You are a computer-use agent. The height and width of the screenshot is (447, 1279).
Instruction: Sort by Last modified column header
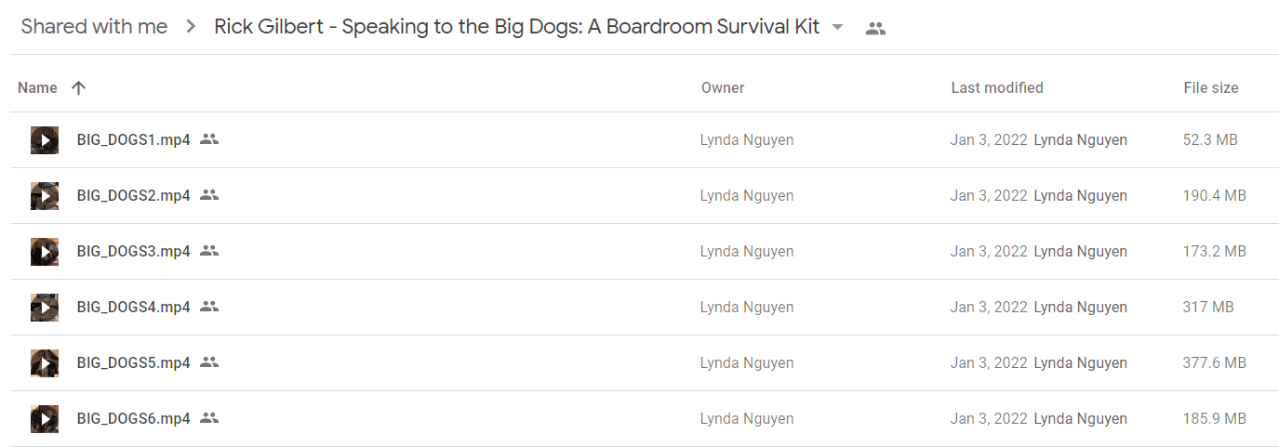(997, 88)
